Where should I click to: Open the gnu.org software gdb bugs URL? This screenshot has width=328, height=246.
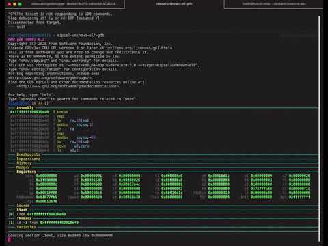click(x=51, y=78)
